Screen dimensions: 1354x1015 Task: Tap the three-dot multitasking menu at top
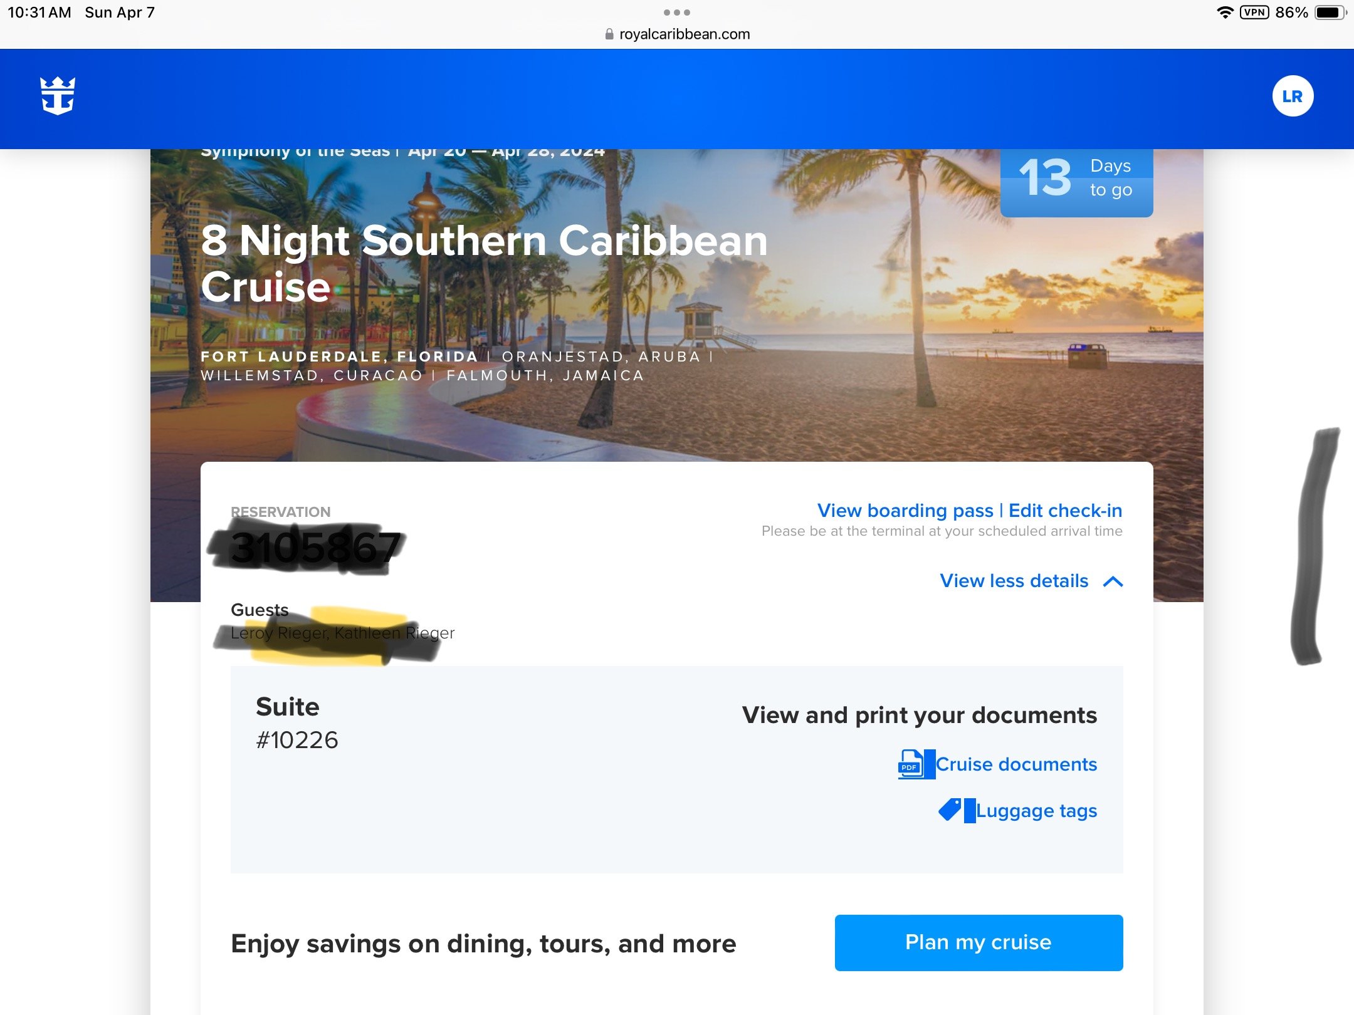677,13
